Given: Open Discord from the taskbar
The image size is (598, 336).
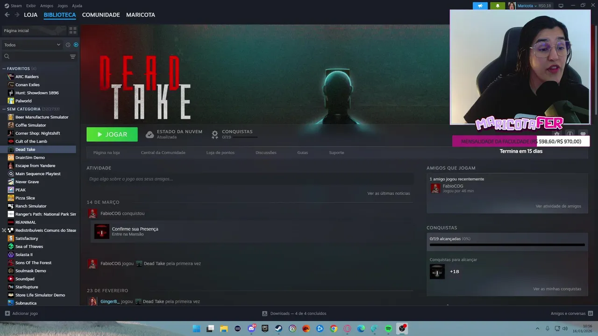Looking at the screenshot, I should 251,329.
